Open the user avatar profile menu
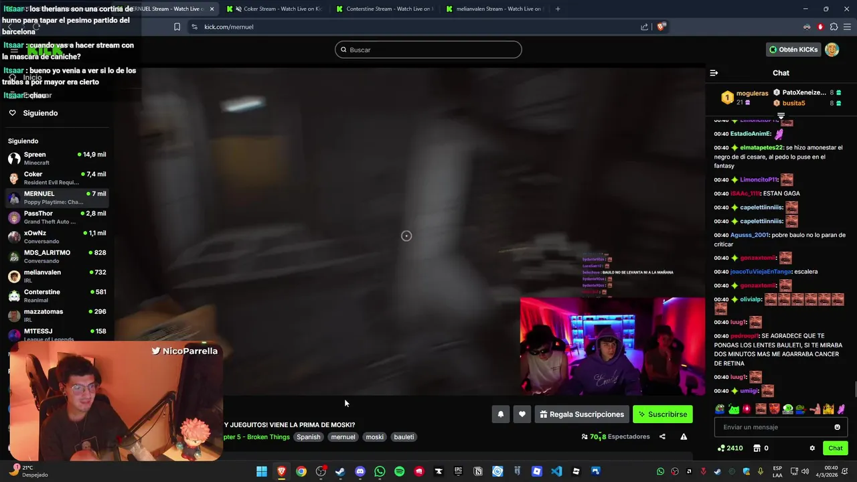The height and width of the screenshot is (482, 857). point(832,50)
